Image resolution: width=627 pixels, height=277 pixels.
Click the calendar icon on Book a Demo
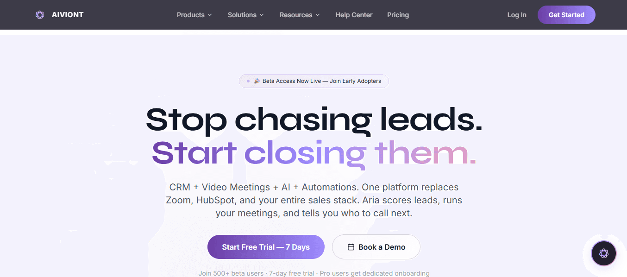point(351,247)
